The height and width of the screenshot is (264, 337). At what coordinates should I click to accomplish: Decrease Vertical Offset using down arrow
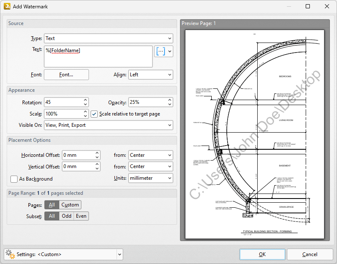coord(97,169)
